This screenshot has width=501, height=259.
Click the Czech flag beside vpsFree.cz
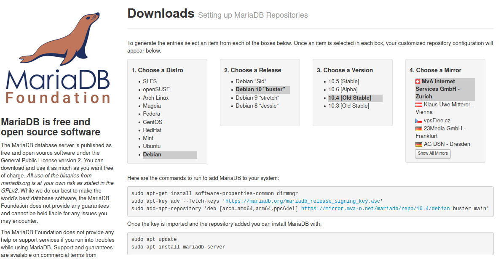coord(418,121)
